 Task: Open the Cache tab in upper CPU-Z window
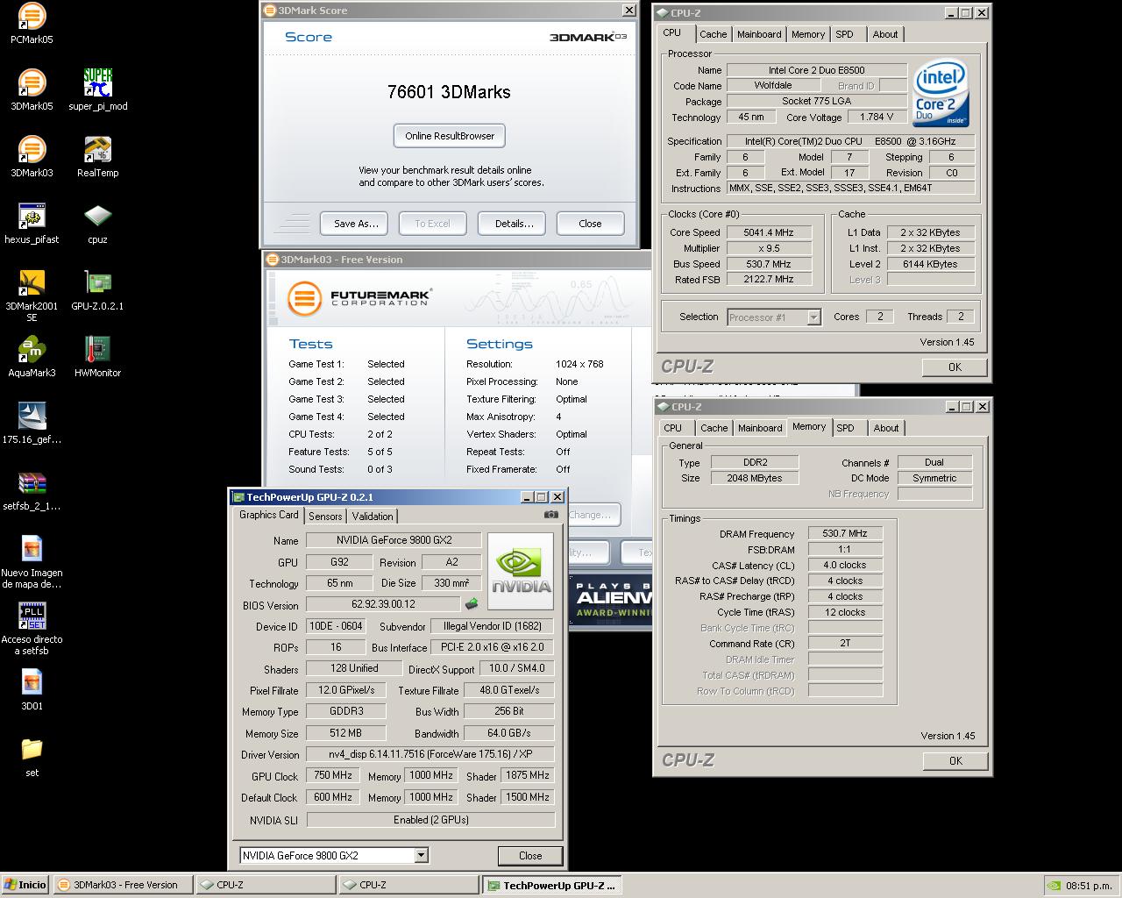tap(713, 34)
